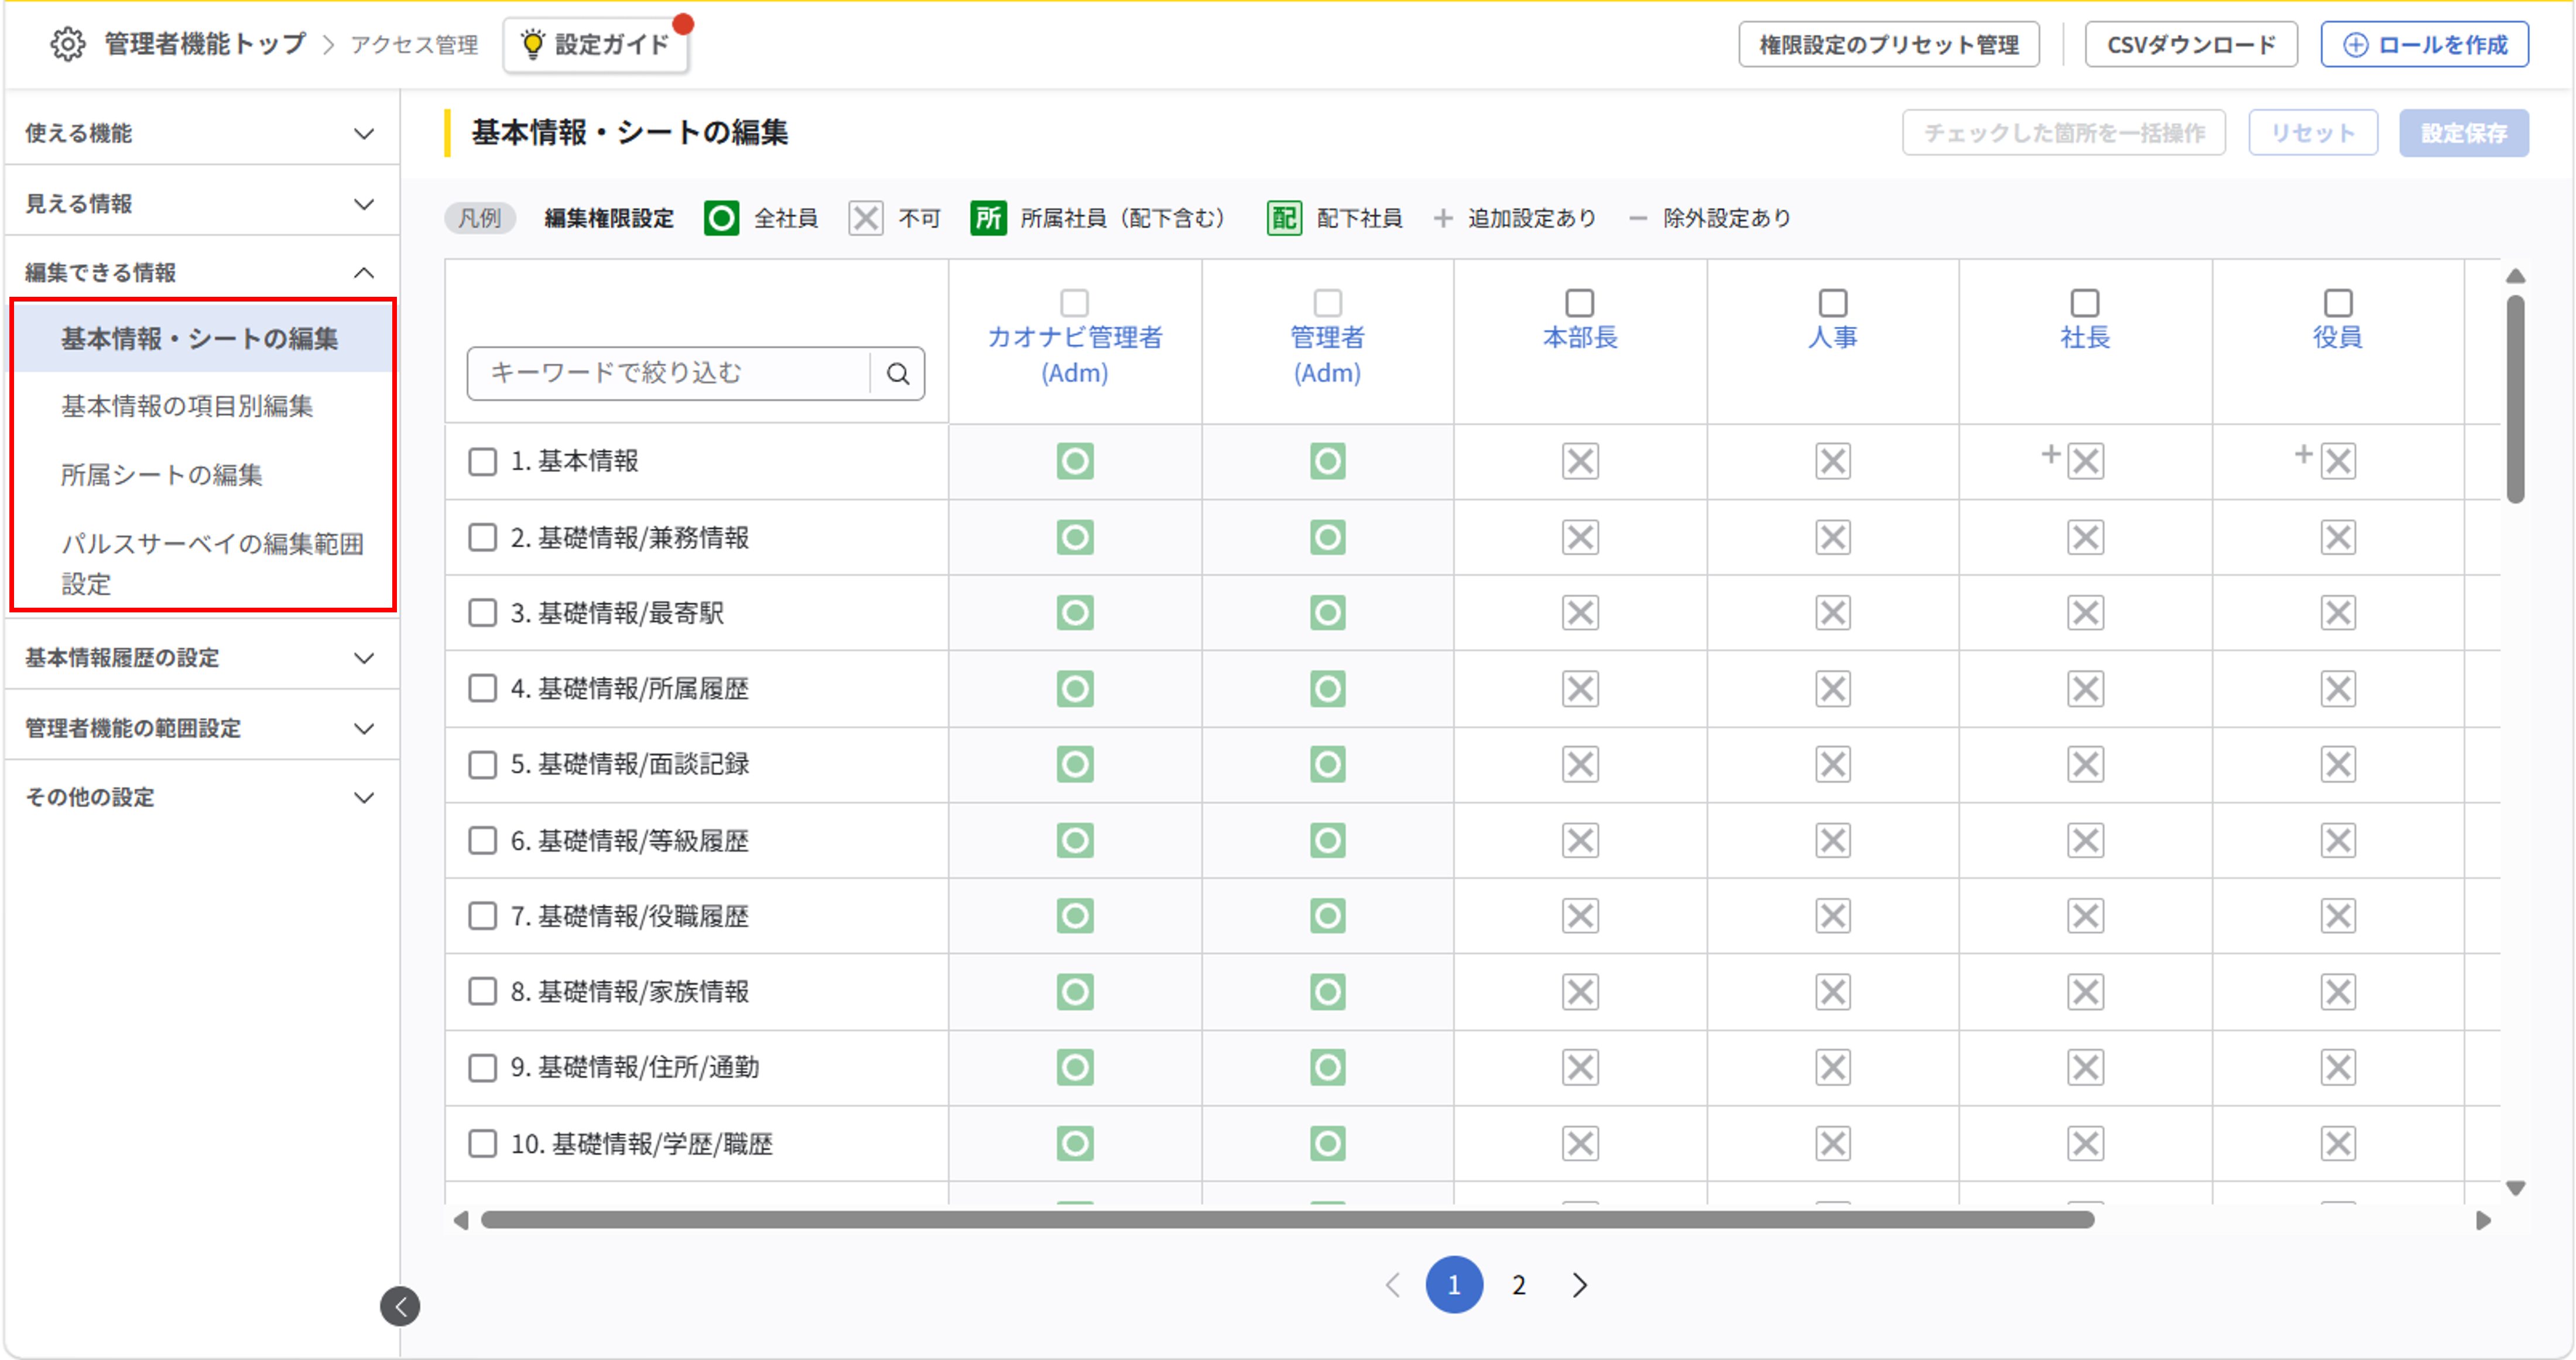Click 本部長 permission icon for 1. 基本情報
This screenshot has height=1360, width=2576.
pyautogui.click(x=1580, y=461)
